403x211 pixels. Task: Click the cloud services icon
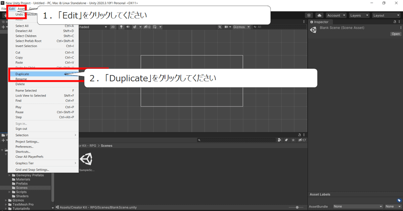pyautogui.click(x=319, y=15)
